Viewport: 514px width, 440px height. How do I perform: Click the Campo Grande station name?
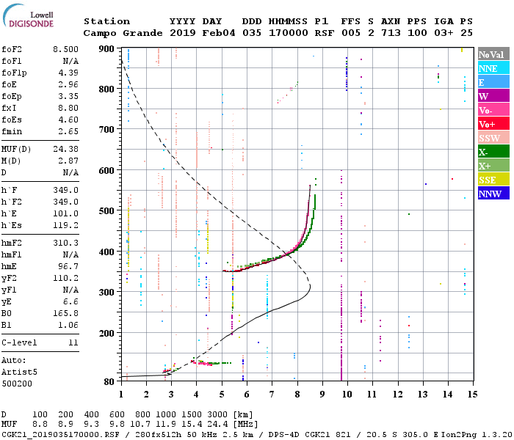pyautogui.click(x=123, y=33)
